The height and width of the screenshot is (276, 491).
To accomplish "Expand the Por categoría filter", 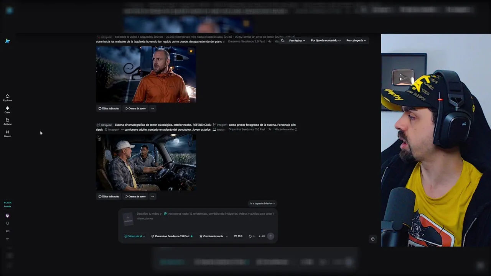I will pos(356,40).
